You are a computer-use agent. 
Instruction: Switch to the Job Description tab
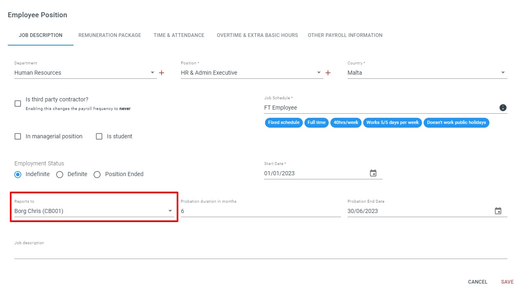click(x=41, y=35)
